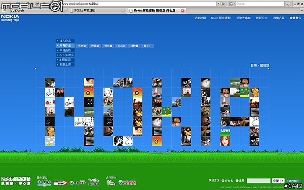Open 最新公告 navigation link

pos(262,18)
